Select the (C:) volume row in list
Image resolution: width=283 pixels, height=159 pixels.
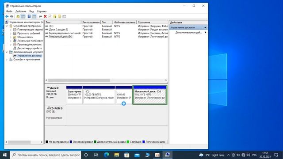[x=106, y=26]
